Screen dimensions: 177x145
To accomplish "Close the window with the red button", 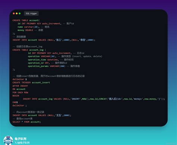I will 14,13.
